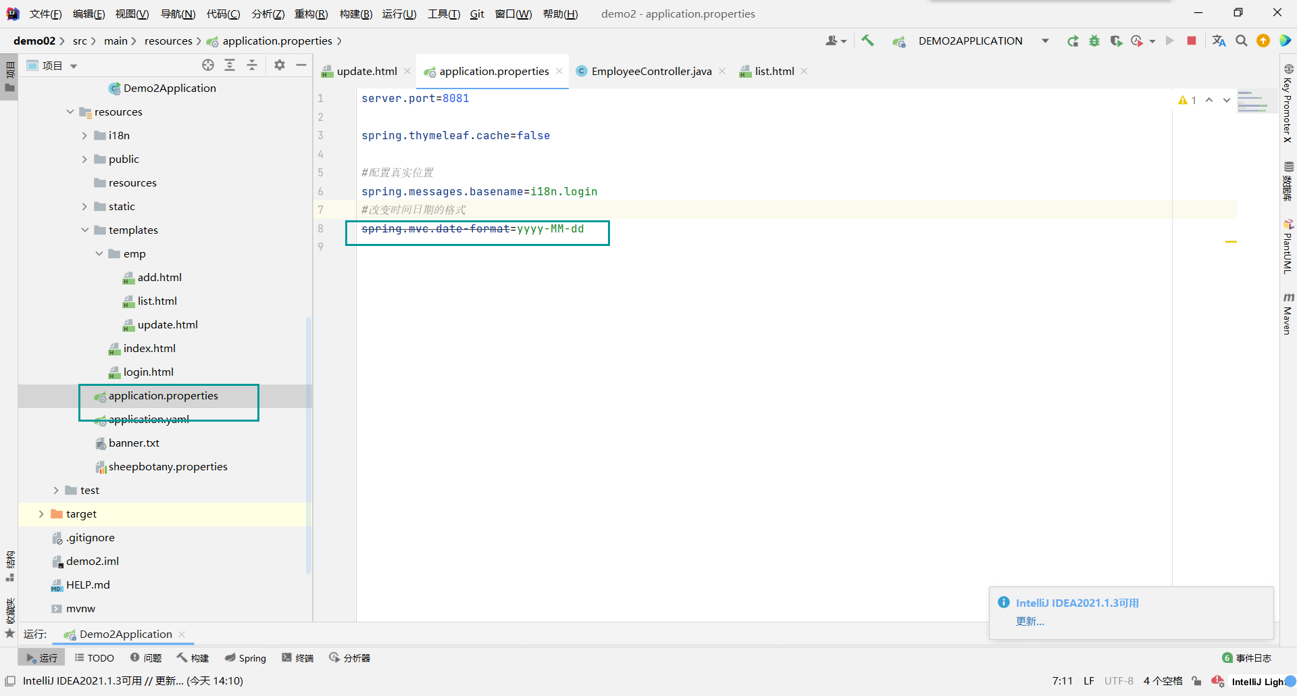Open the Translate plugin icon
The image size is (1297, 696).
1219,41
